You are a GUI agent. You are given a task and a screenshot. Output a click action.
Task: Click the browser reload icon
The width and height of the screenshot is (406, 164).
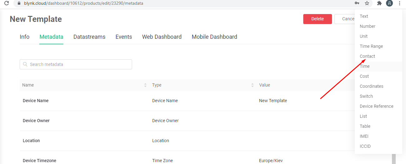pyautogui.click(x=7, y=3)
